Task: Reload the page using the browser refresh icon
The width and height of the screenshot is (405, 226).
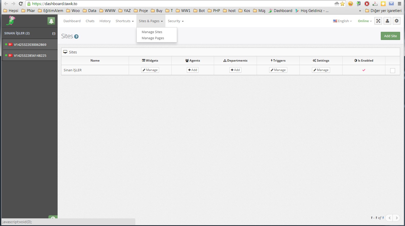Action: coord(21,4)
